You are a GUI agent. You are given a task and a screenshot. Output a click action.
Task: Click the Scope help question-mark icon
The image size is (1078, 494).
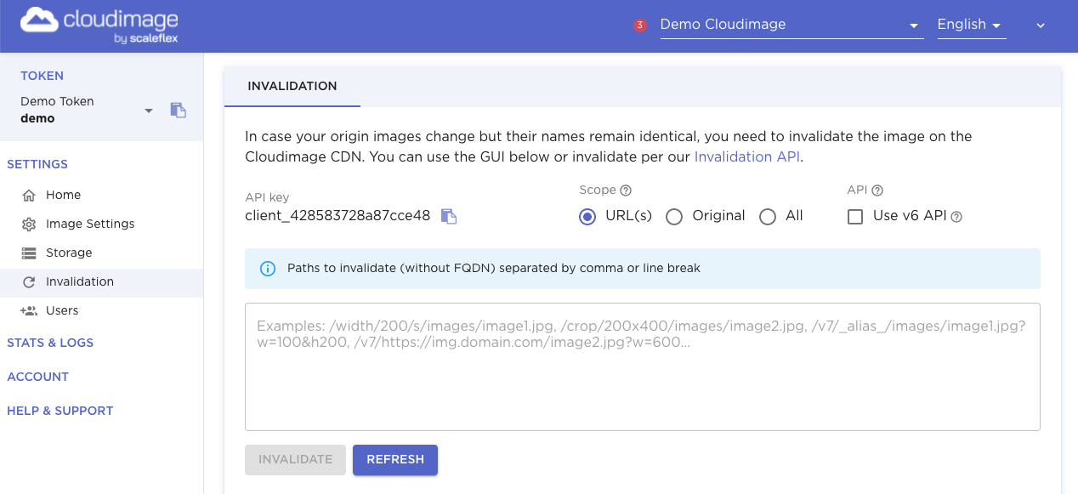[626, 190]
